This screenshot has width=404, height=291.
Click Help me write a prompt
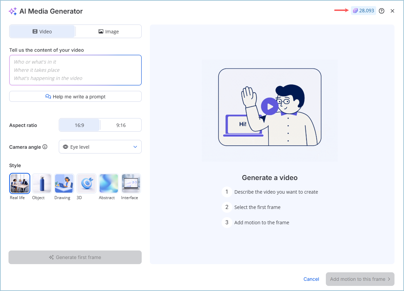[x=75, y=97]
